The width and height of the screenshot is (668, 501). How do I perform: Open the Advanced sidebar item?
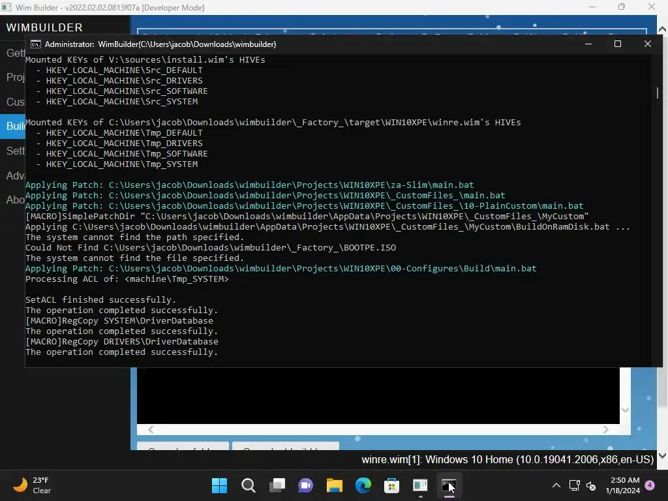13,175
